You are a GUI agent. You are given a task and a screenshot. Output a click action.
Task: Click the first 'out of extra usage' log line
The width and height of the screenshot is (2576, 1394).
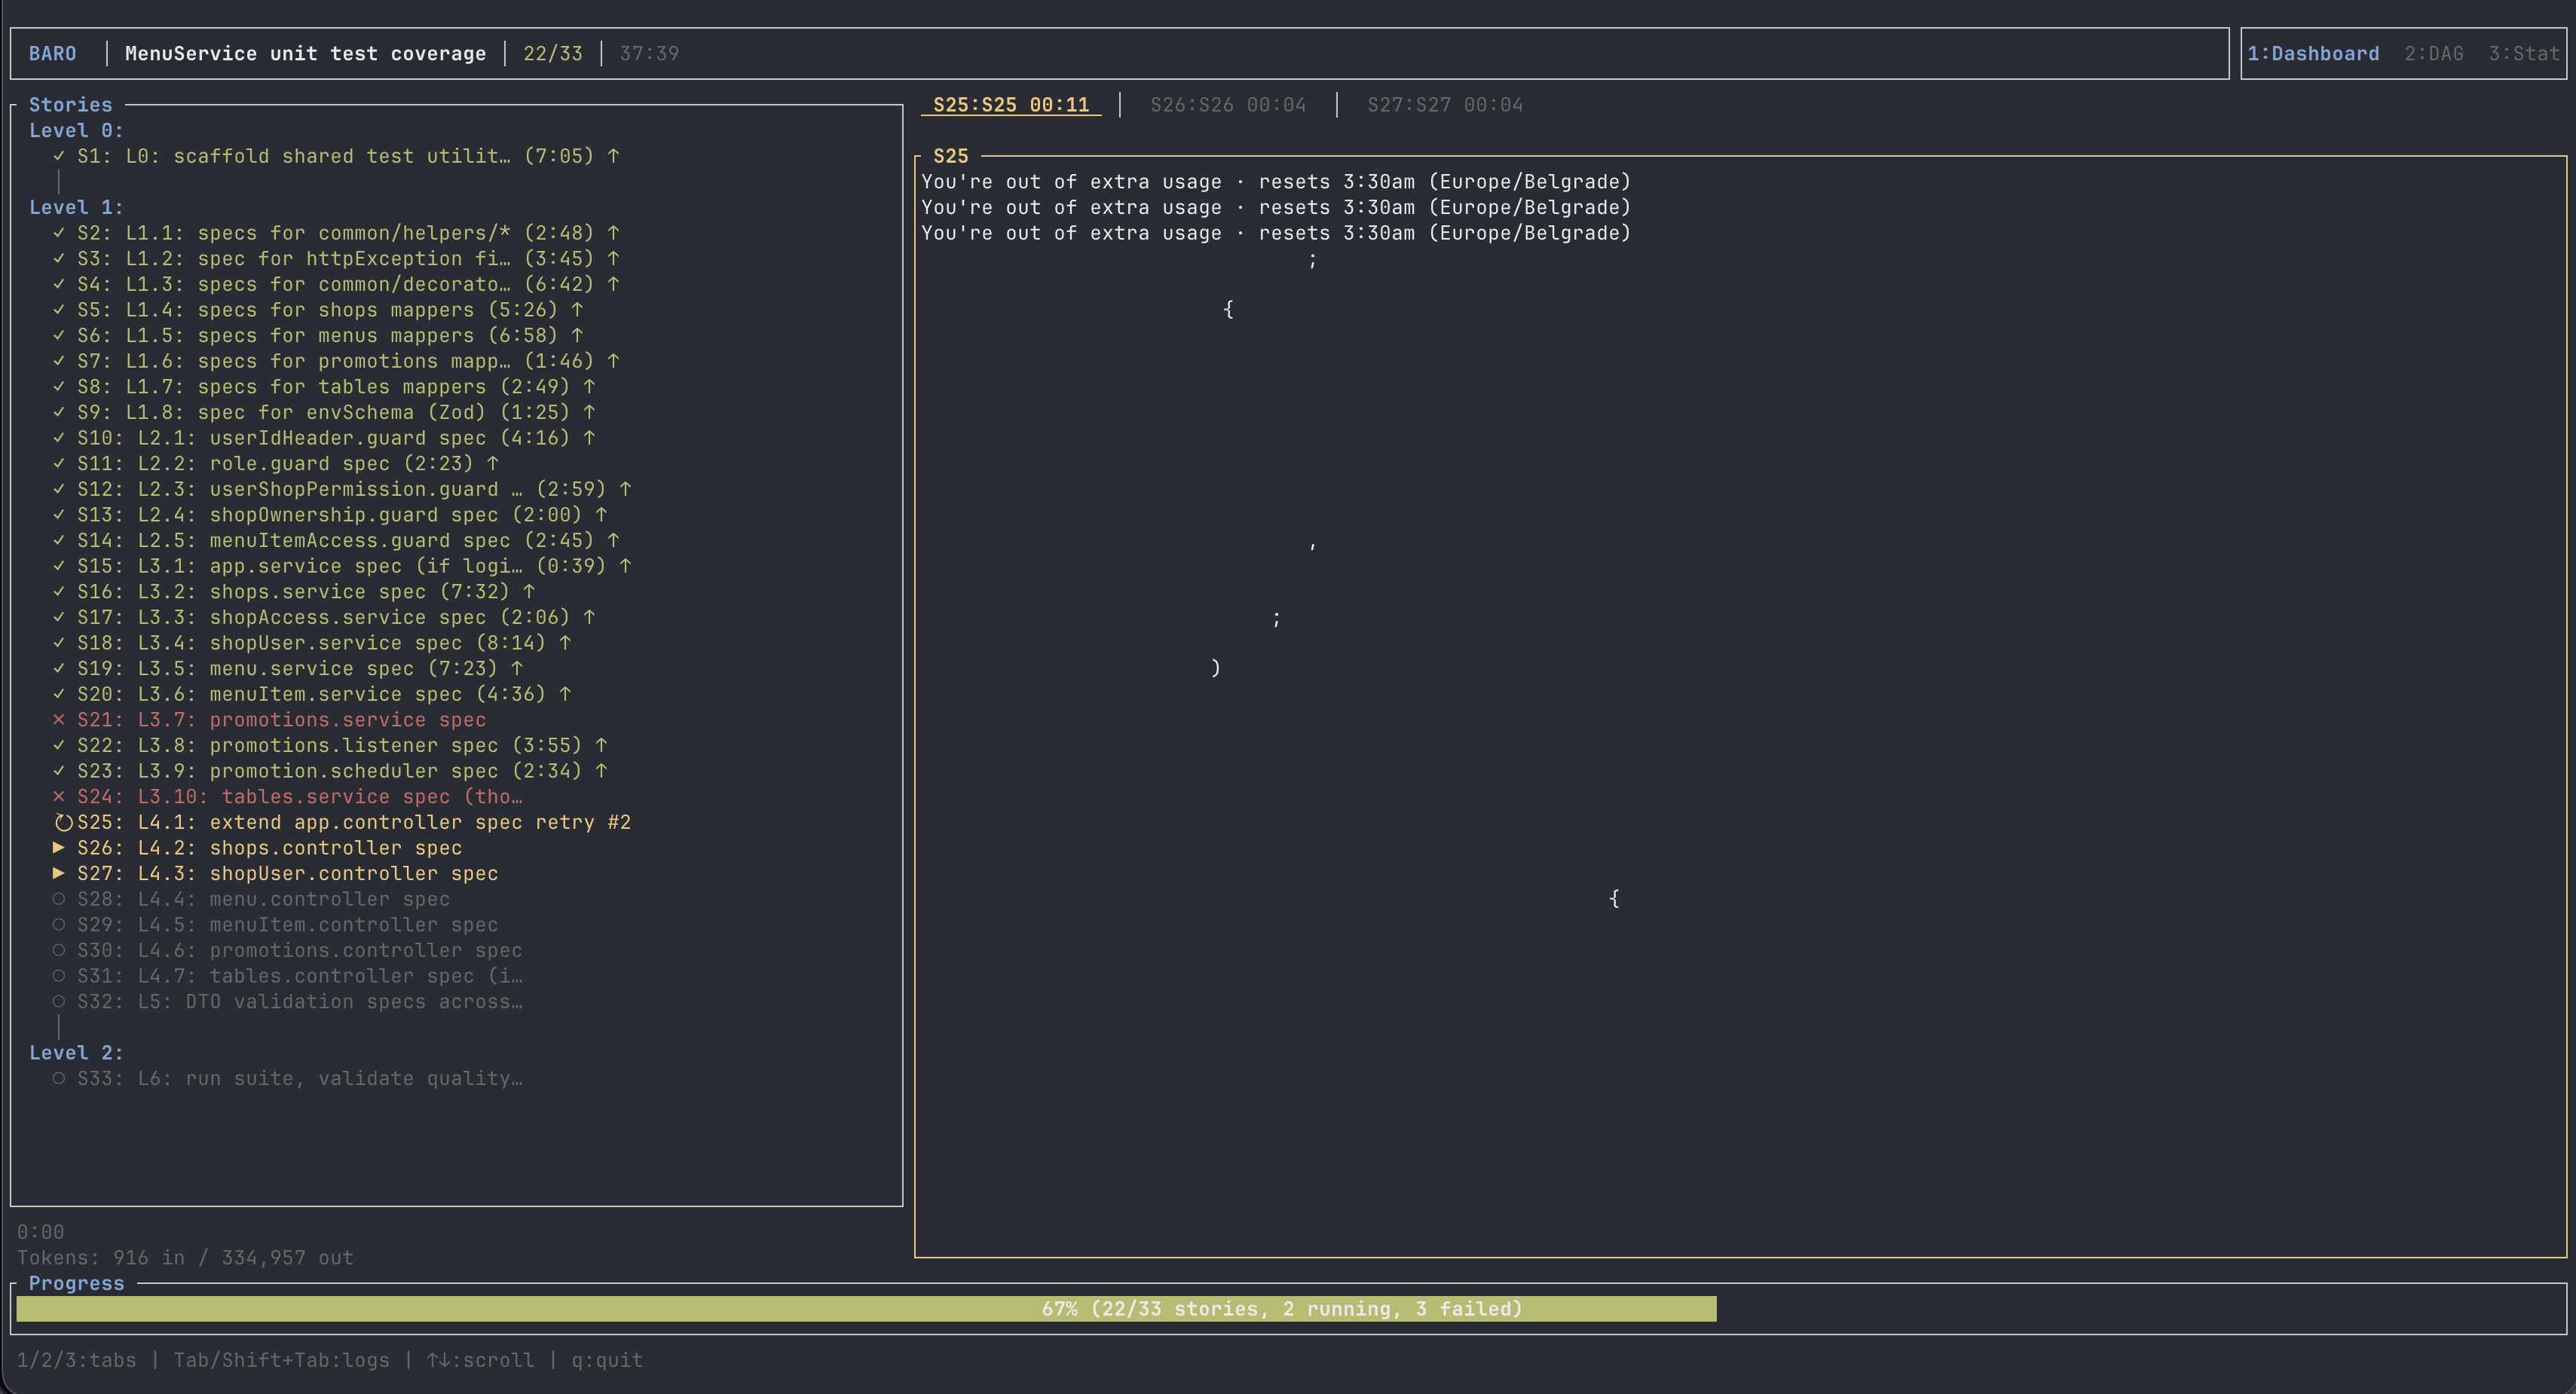(x=1276, y=182)
